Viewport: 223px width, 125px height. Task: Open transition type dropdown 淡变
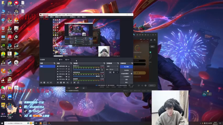113,66
